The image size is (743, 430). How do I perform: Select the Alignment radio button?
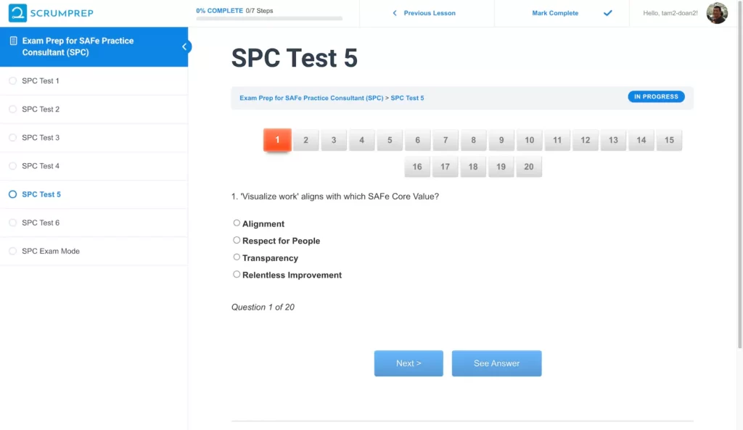pos(237,223)
